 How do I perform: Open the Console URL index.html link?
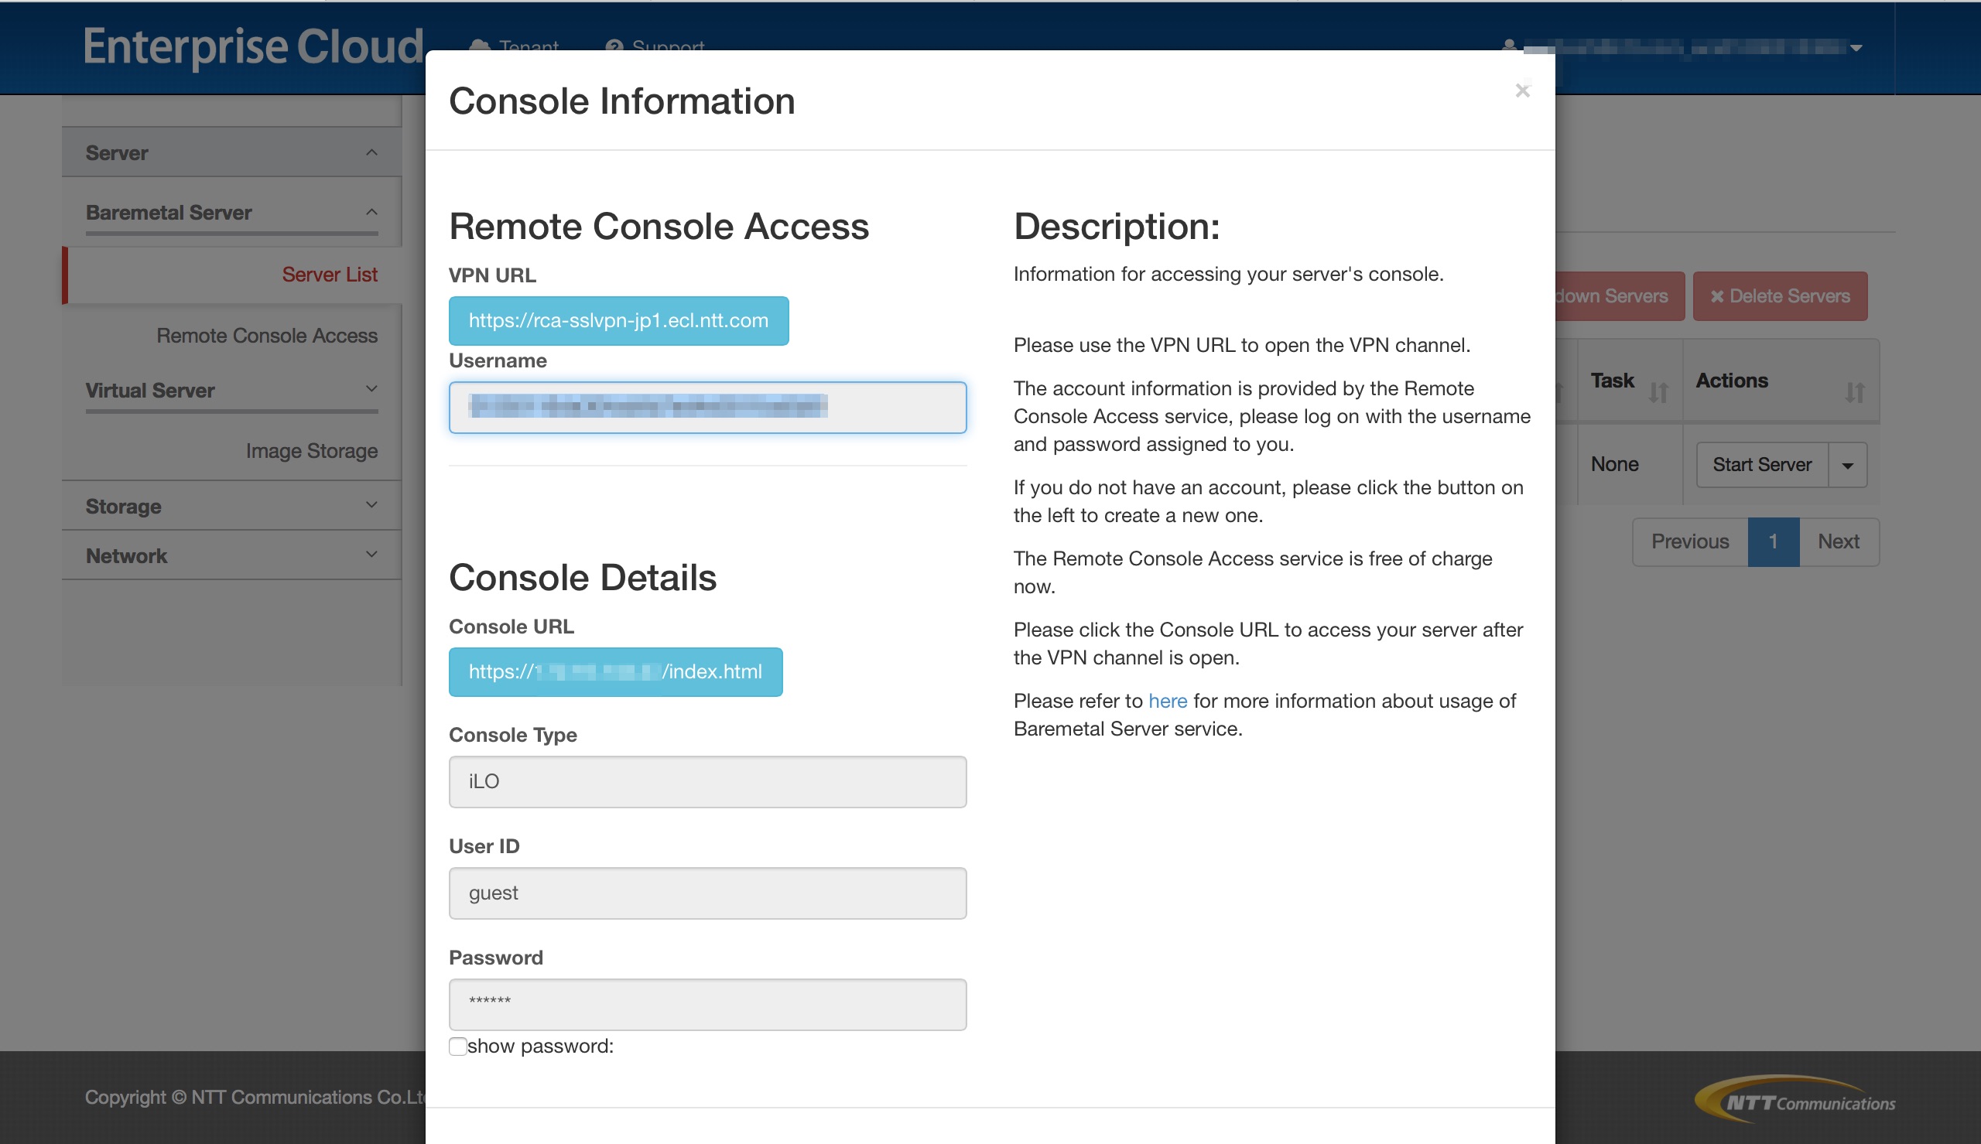pyautogui.click(x=615, y=672)
